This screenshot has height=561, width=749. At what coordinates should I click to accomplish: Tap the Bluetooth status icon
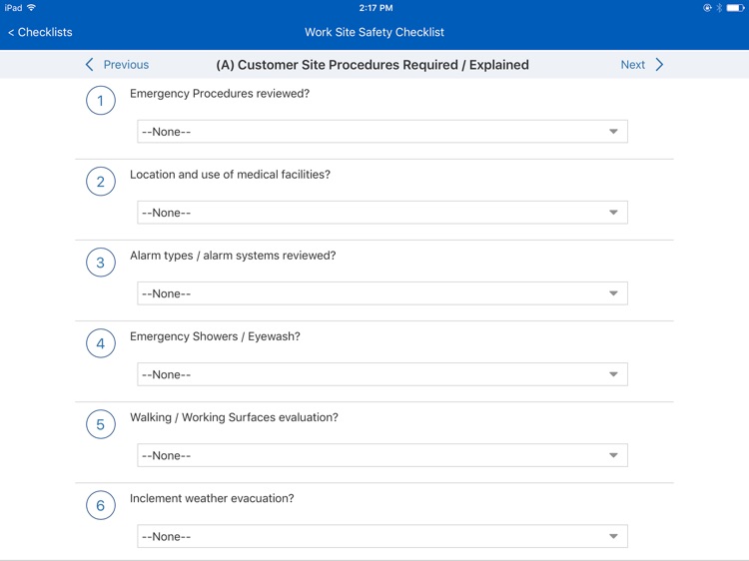[719, 7]
